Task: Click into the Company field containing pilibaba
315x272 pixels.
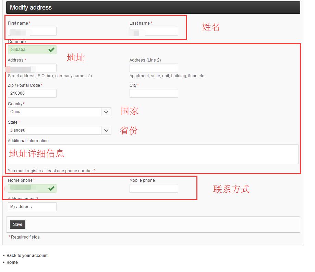Action: (x=28, y=50)
